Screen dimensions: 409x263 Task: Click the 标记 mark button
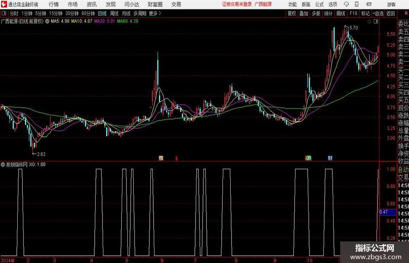tap(365, 13)
